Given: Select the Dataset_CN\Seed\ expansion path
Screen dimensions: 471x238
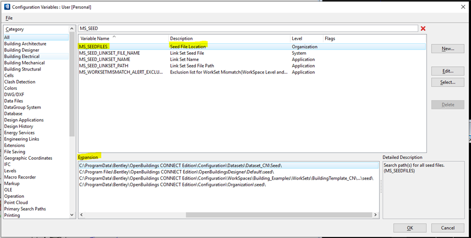Looking at the screenshot, I should pyautogui.click(x=228, y=165).
